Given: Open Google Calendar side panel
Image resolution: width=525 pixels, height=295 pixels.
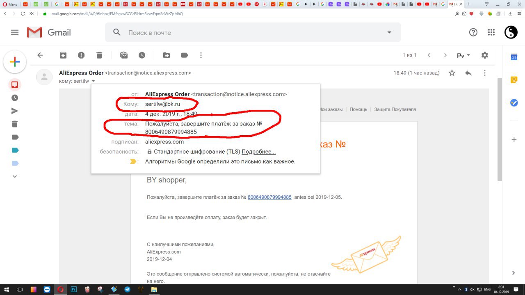Looking at the screenshot, I should (x=514, y=57).
